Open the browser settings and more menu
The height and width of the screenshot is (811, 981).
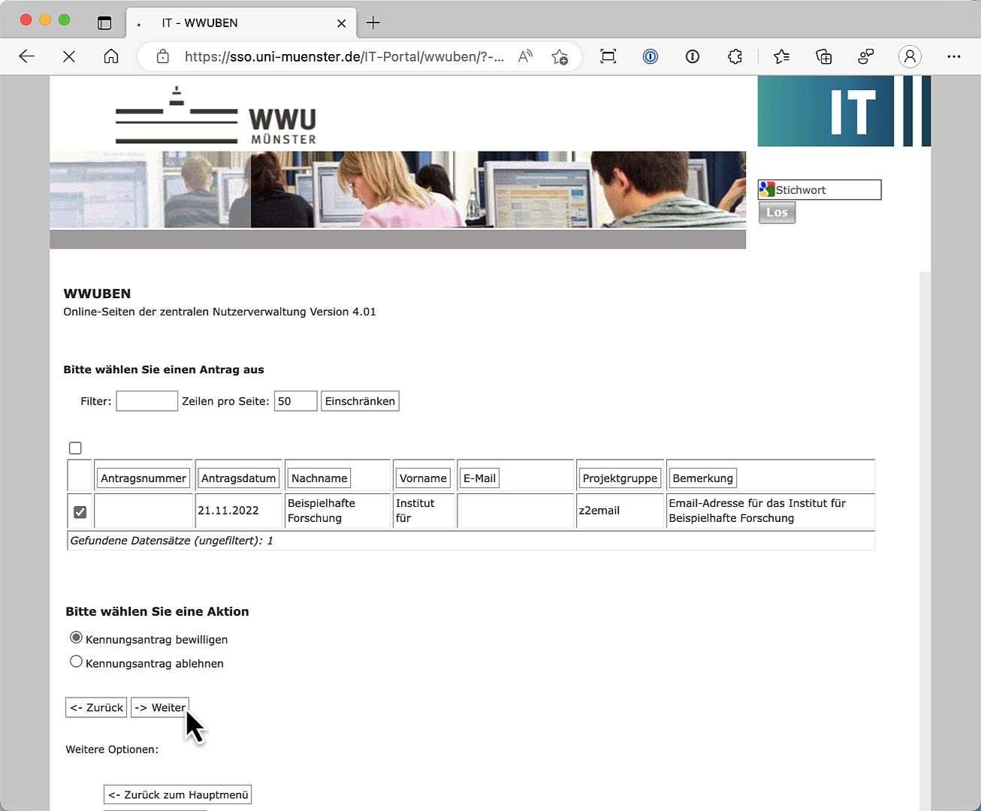point(954,56)
